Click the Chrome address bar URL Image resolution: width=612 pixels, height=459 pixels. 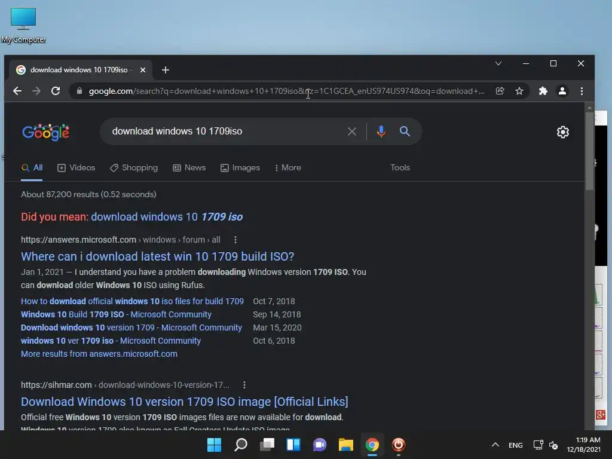pos(287,91)
